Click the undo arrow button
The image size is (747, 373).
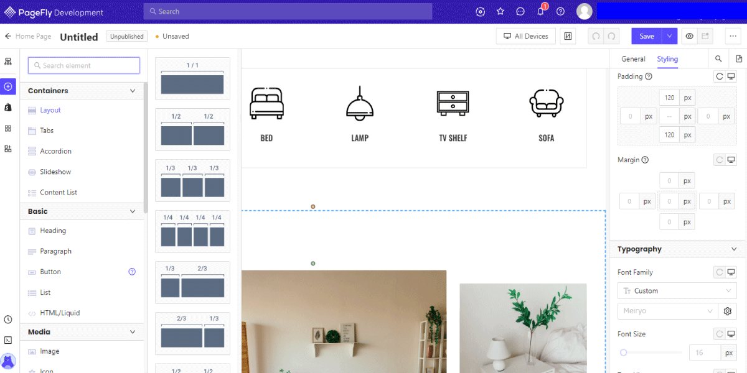tap(596, 36)
